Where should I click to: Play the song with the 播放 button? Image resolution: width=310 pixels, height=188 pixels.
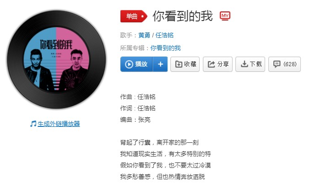136,64
